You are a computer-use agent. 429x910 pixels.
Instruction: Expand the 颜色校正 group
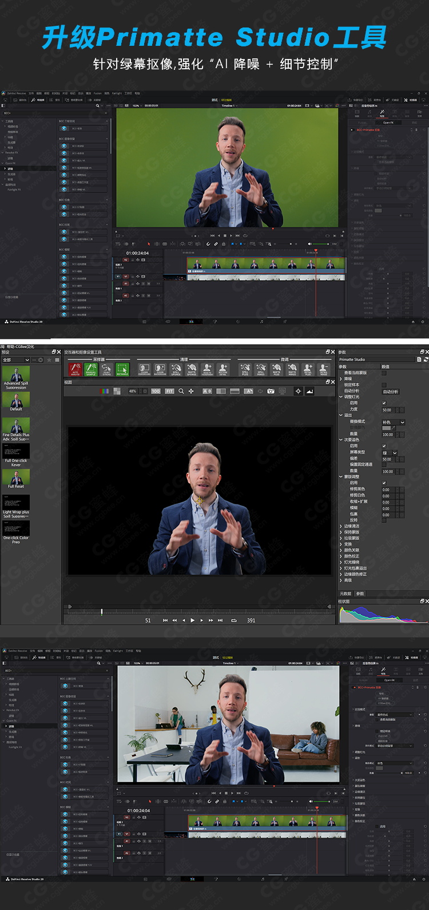click(341, 556)
